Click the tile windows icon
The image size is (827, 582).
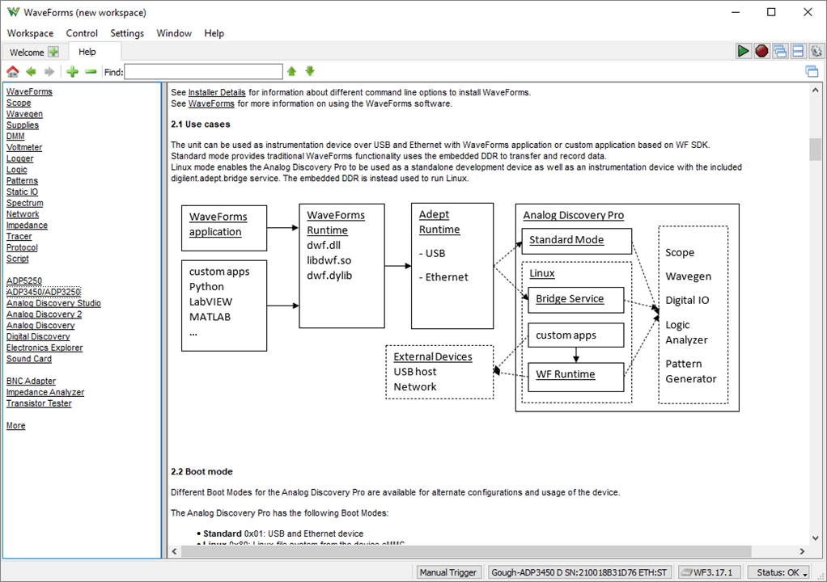[798, 51]
